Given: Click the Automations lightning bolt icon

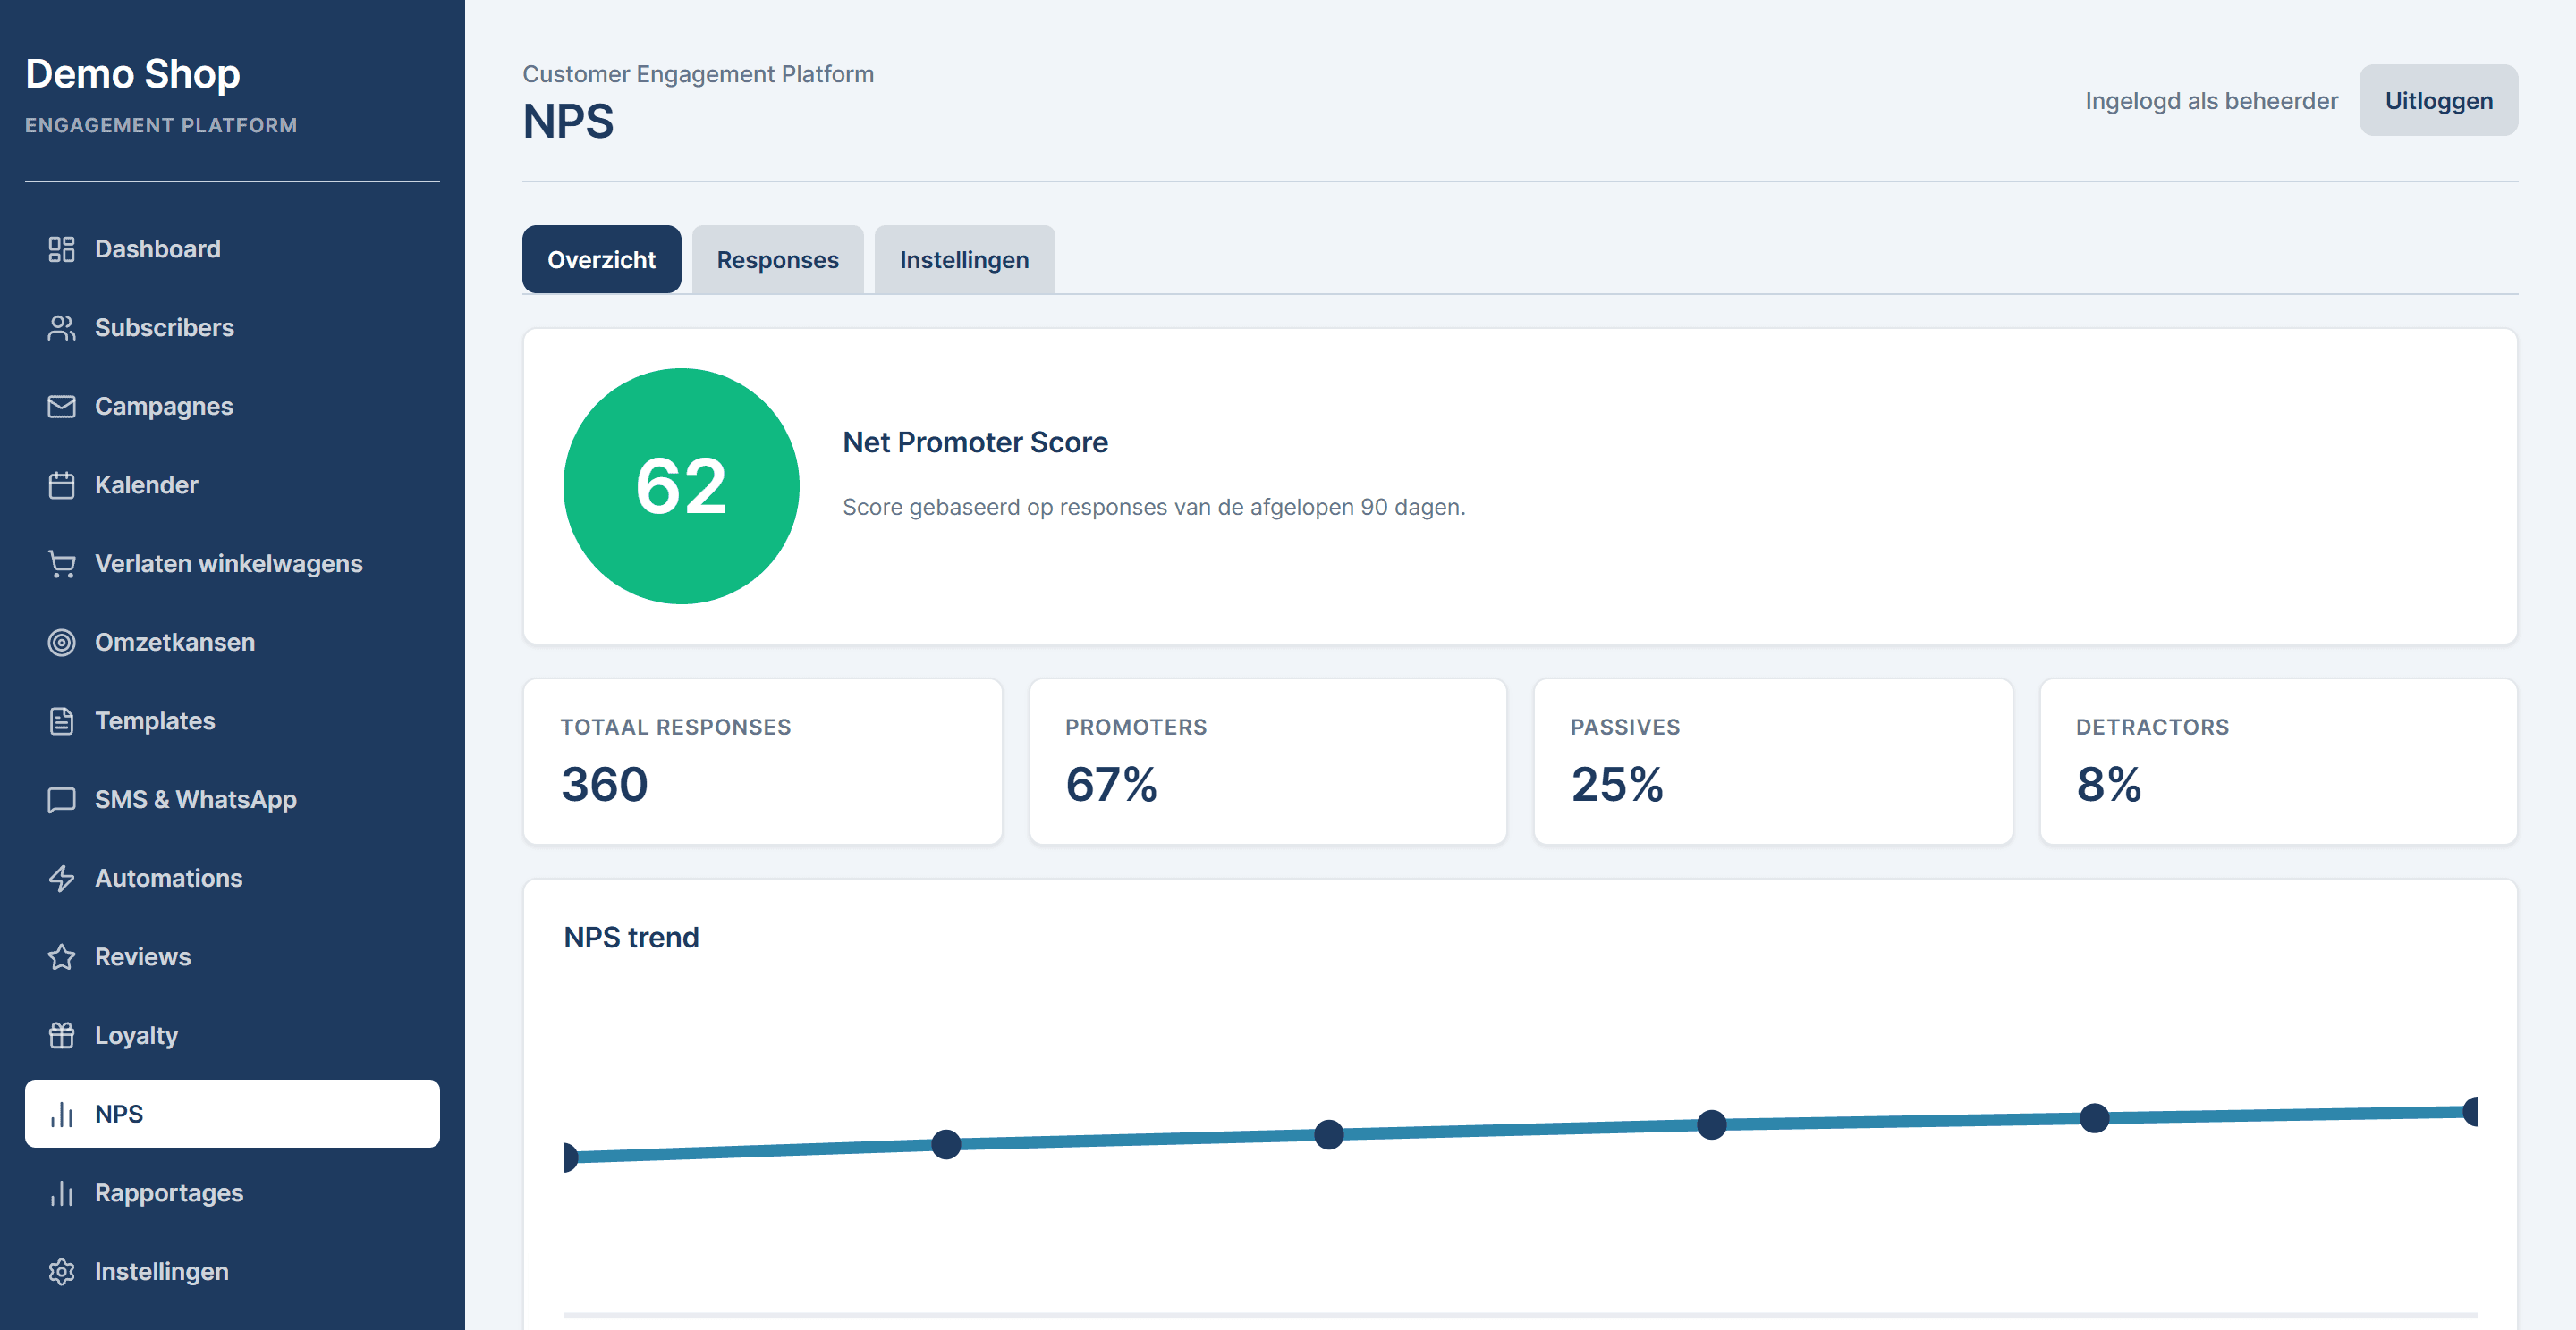Looking at the screenshot, I should tap(61, 879).
